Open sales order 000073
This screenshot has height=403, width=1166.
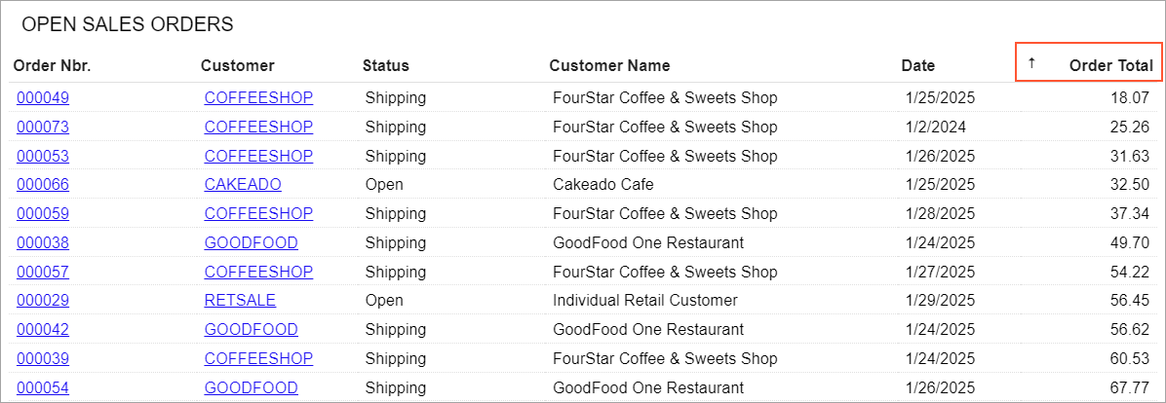pyautogui.click(x=43, y=127)
